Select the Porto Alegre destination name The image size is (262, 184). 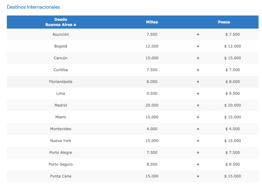pyautogui.click(x=61, y=153)
